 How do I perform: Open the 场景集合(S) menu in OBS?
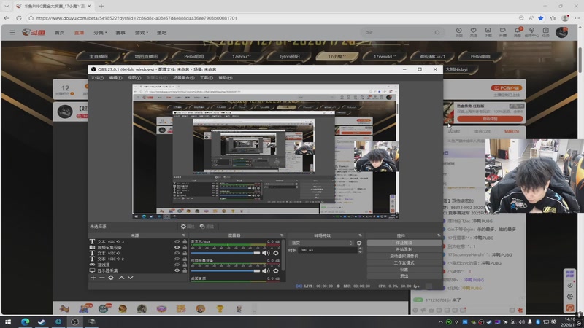pyautogui.click(x=184, y=78)
